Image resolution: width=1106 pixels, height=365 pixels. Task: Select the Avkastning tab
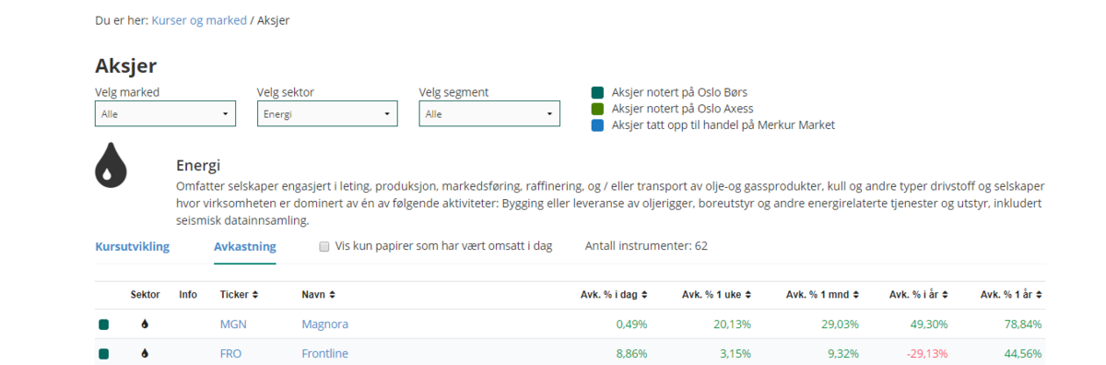[x=244, y=246]
